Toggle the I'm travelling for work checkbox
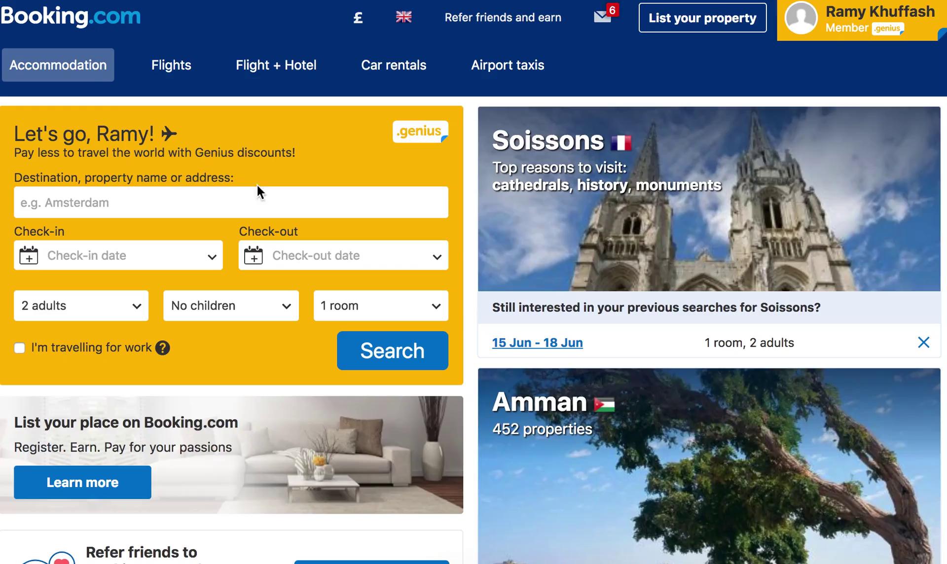Viewport: 947px width, 564px height. click(19, 347)
